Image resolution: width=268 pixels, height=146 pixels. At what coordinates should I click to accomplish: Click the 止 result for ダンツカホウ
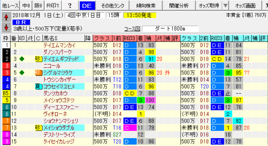(x=228, y=93)
